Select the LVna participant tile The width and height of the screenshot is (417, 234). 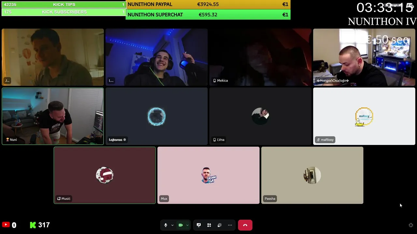coord(260,116)
